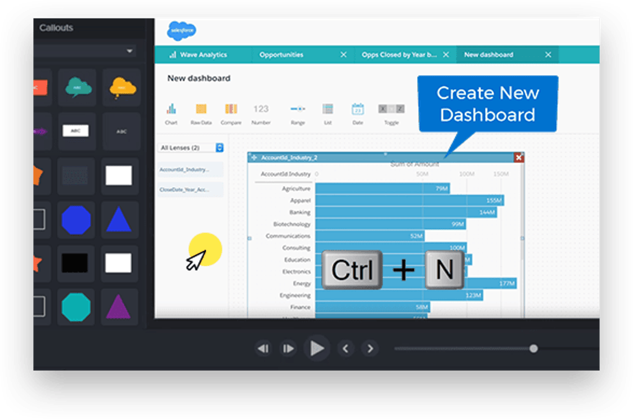The height and width of the screenshot is (419, 633).
Task: Add a Toggle selector widget
Action: [391, 113]
